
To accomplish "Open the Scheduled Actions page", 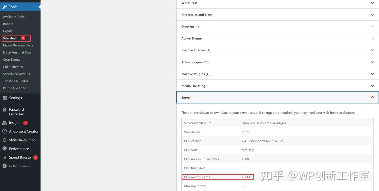I will click(16, 74).
